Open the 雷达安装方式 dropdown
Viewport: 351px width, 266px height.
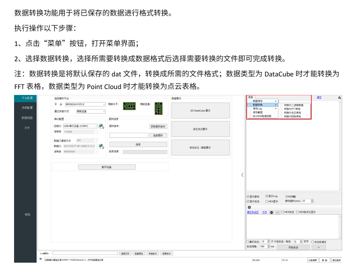(91, 111)
